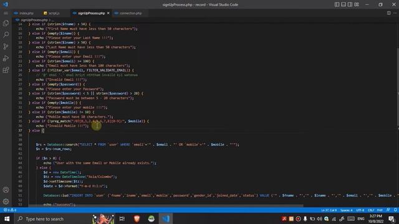Select the signUpProcess.php tab

(x=91, y=13)
